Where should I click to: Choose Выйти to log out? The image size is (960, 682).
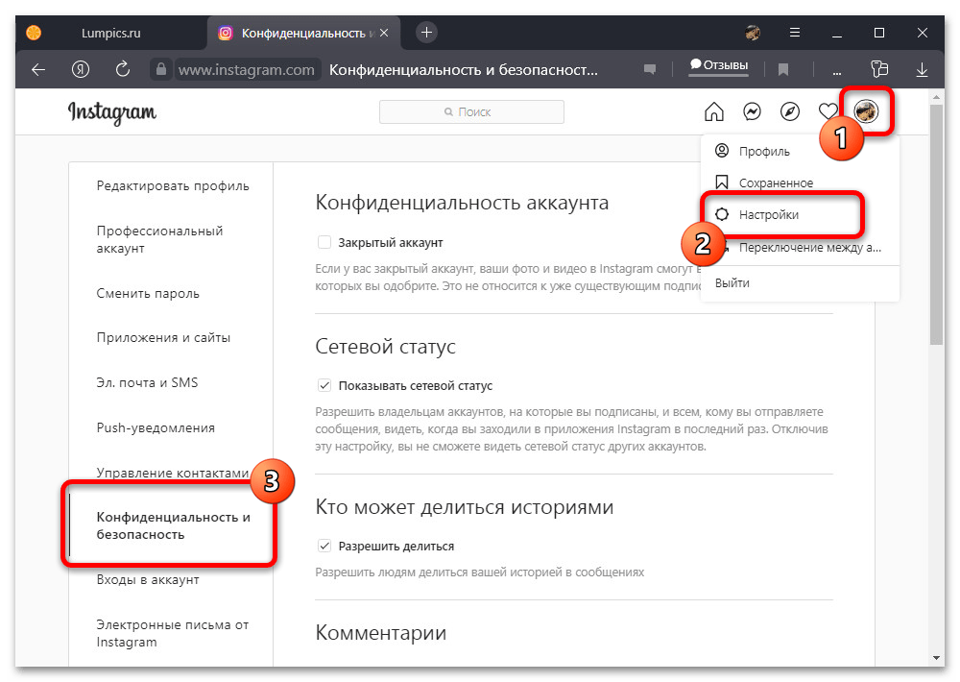tap(799, 283)
